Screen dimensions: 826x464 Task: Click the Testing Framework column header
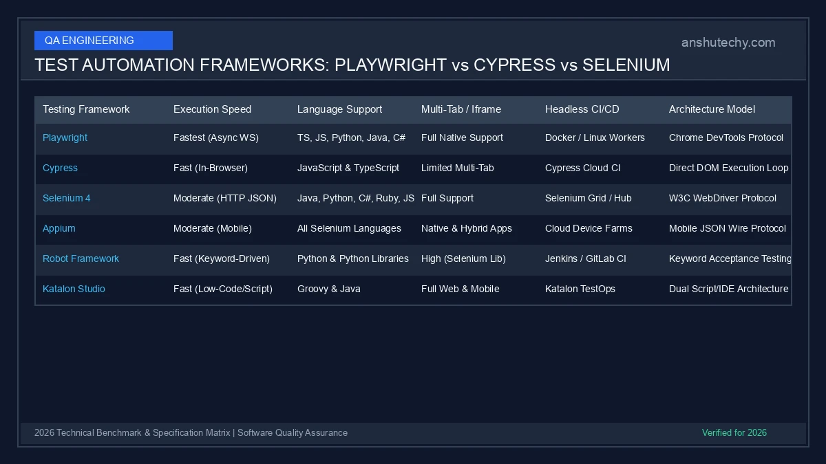pos(86,109)
